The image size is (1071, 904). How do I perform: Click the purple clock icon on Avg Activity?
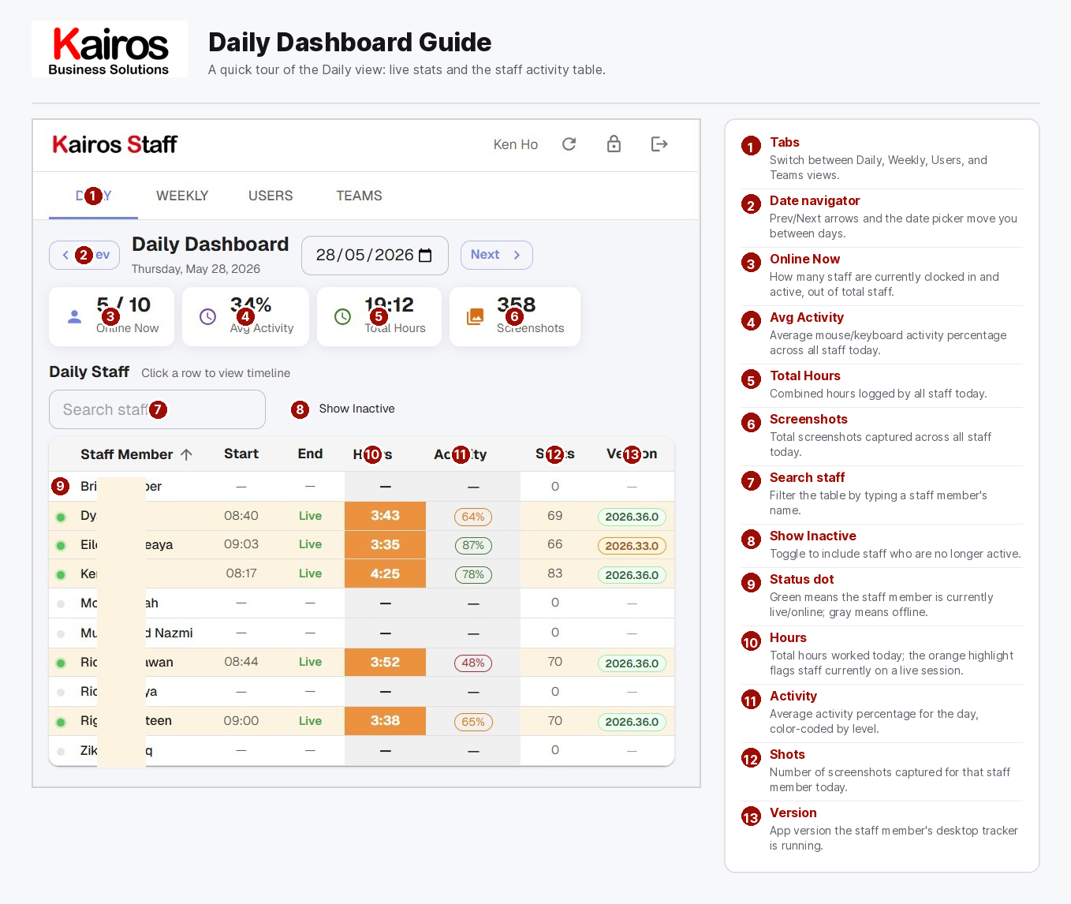(207, 316)
